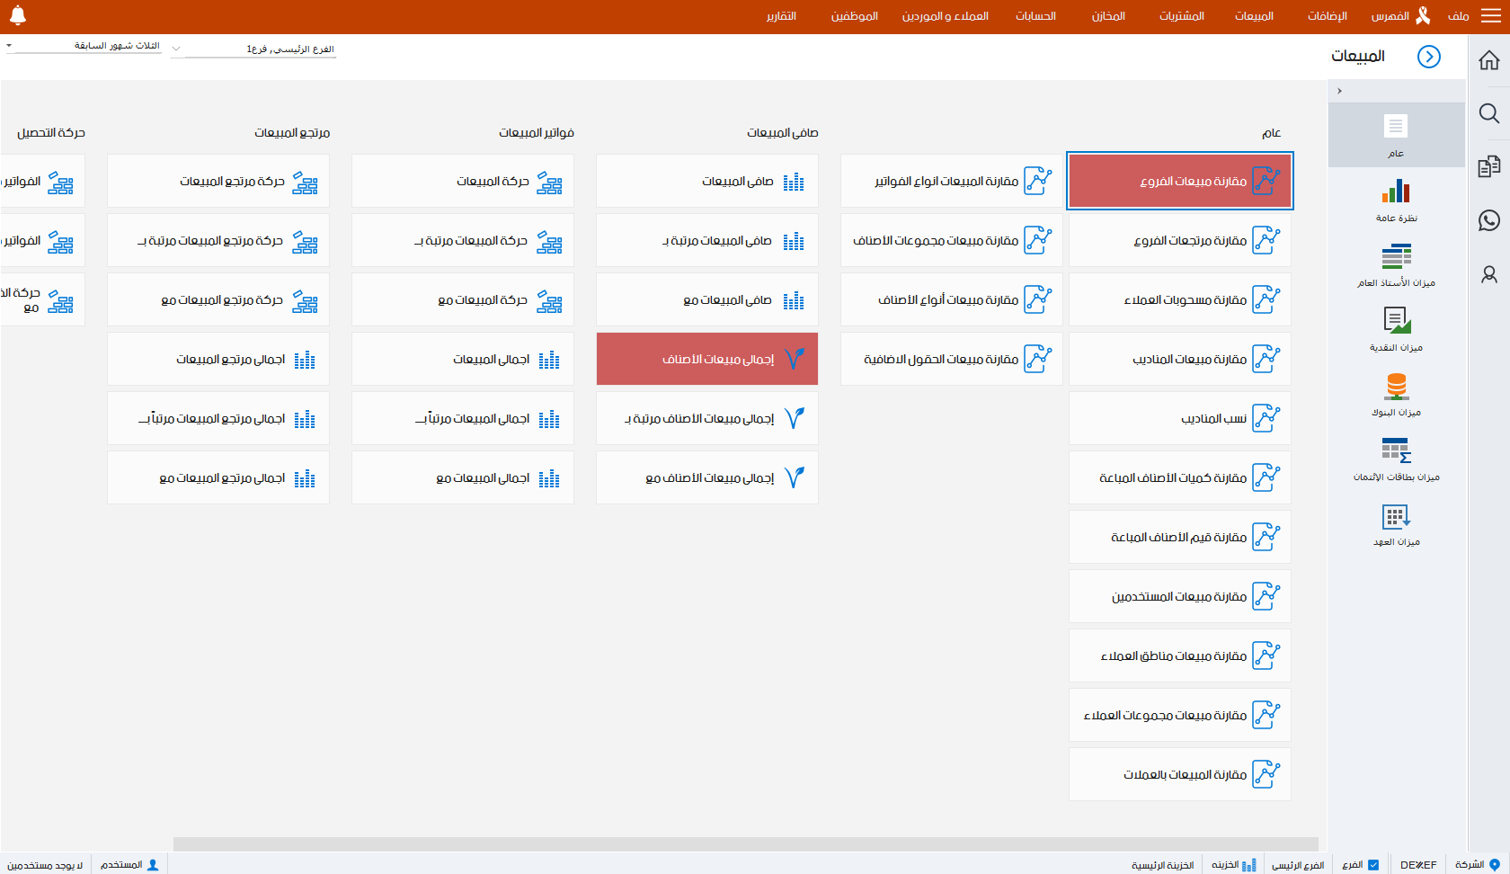Toggle the الفرع checkbox in status bar
Viewport: 1510px width, 874px height.
tap(1372, 865)
